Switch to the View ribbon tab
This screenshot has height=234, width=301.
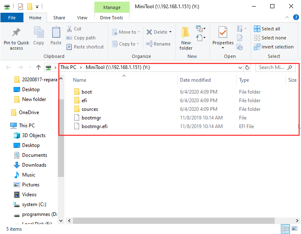pos(82,18)
